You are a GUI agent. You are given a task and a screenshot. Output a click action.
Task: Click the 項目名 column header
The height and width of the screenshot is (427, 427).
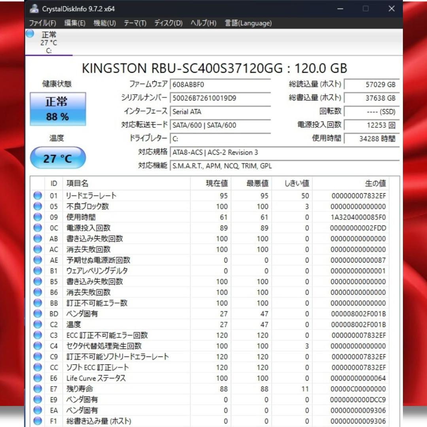click(x=127, y=183)
